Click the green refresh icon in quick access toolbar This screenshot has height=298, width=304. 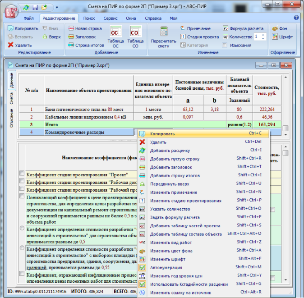coord(26,8)
